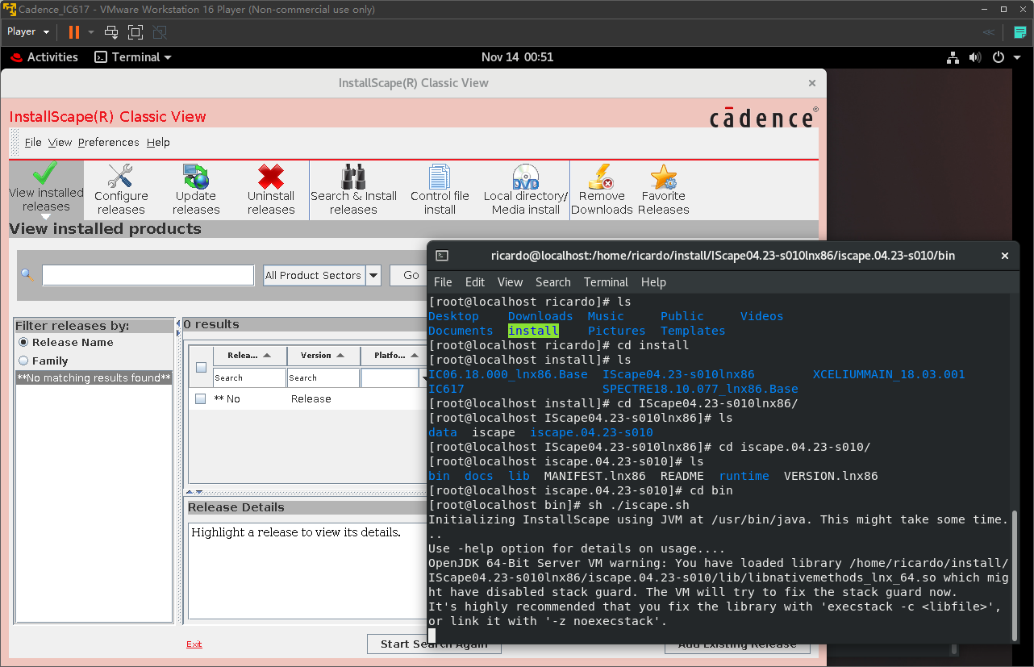Open terminal View menu
The image size is (1034, 667).
click(510, 282)
